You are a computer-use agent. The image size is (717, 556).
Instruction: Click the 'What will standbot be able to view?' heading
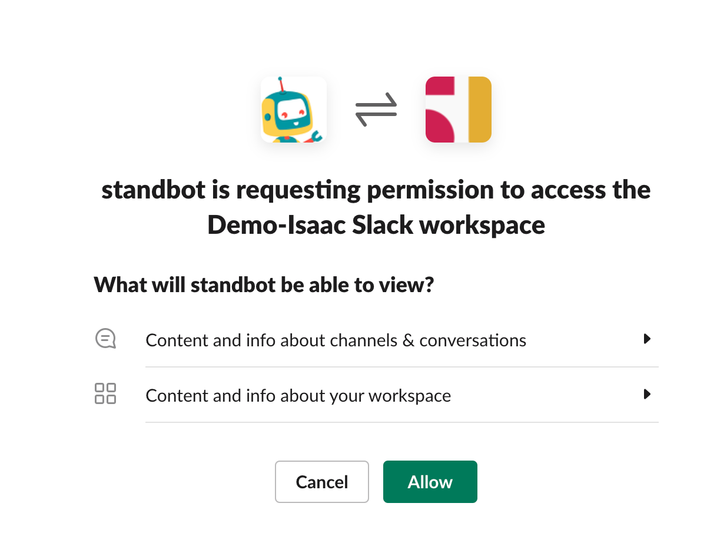pos(264,285)
